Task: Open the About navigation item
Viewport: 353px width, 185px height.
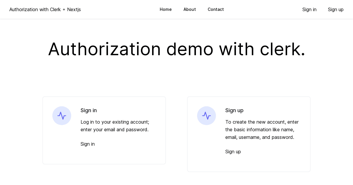Action: (x=190, y=9)
